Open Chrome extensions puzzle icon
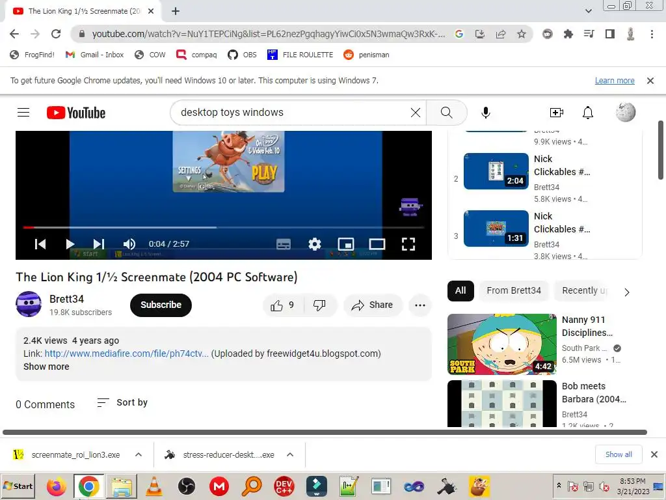Viewport: 666px width, 500px height. click(568, 34)
